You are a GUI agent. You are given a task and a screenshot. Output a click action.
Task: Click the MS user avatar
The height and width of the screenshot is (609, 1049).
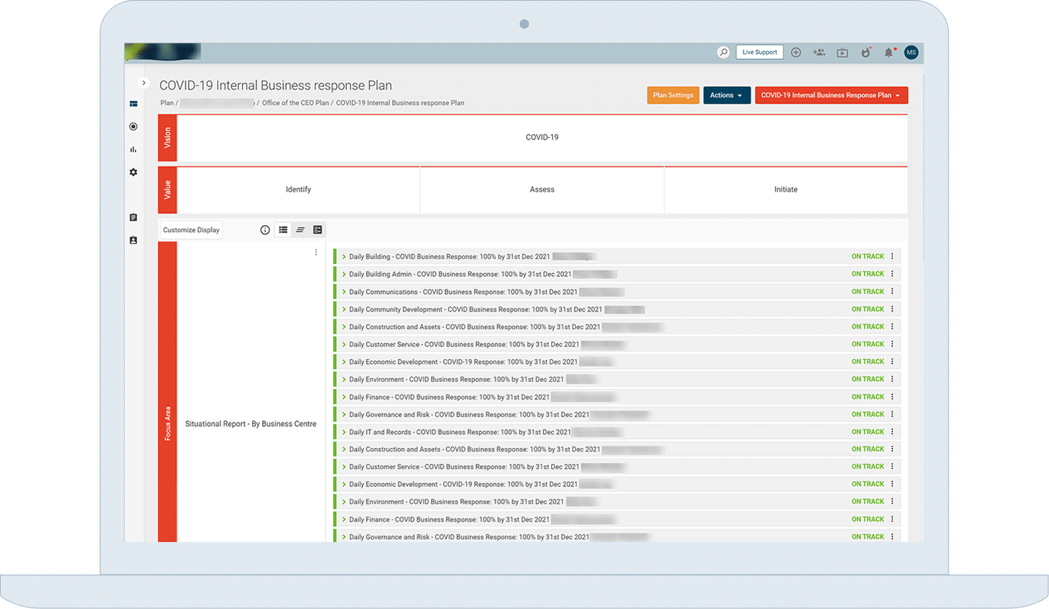(911, 53)
